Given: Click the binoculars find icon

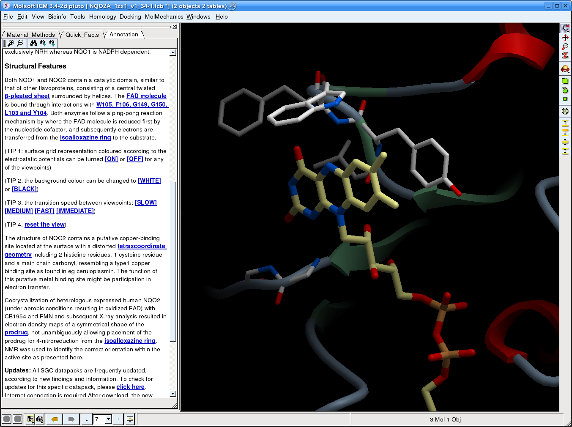Looking at the screenshot, I should [33, 43].
